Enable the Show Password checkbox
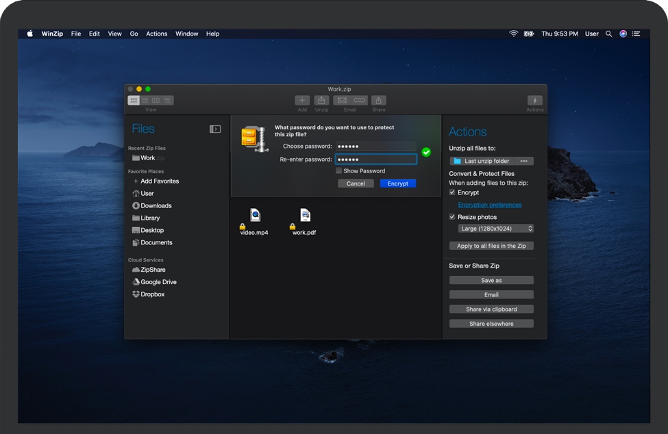 tap(338, 170)
